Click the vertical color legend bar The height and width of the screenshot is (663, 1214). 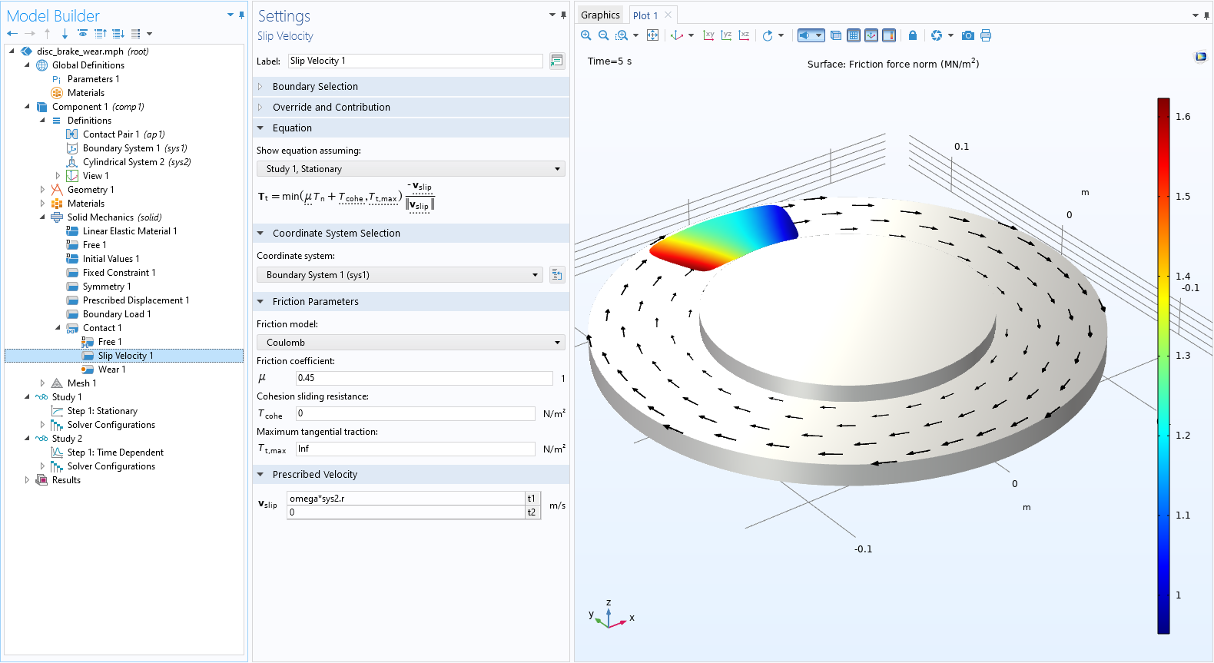tap(1163, 366)
